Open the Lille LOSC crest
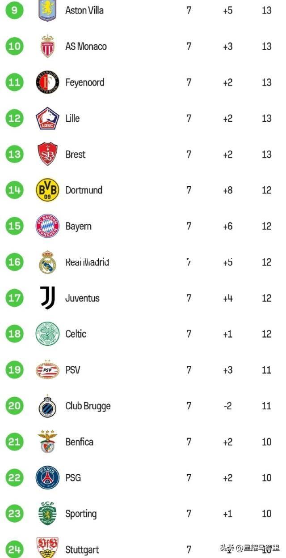Screen dimensions: 286x558 tap(47, 118)
